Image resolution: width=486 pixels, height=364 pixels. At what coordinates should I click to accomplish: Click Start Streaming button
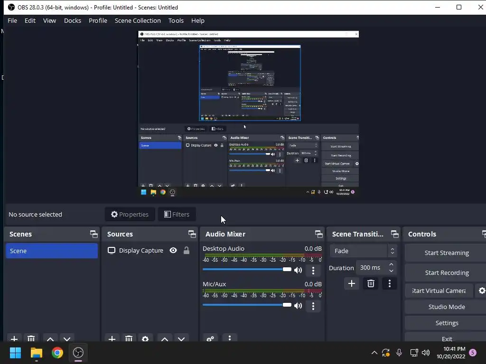446,253
